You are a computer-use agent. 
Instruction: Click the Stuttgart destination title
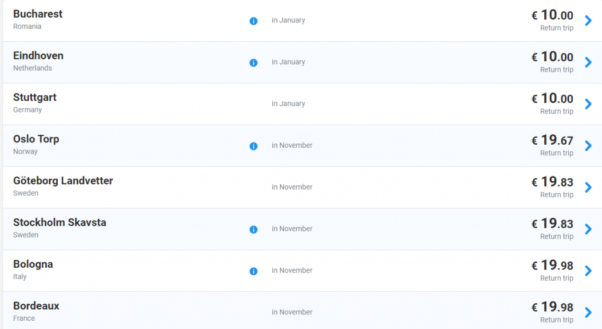pos(35,97)
